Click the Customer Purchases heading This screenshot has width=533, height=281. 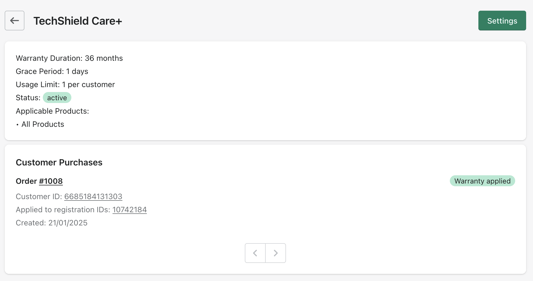(59, 162)
